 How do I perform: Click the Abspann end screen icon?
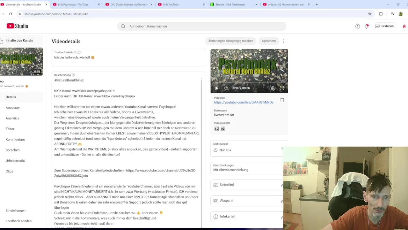[216, 201]
